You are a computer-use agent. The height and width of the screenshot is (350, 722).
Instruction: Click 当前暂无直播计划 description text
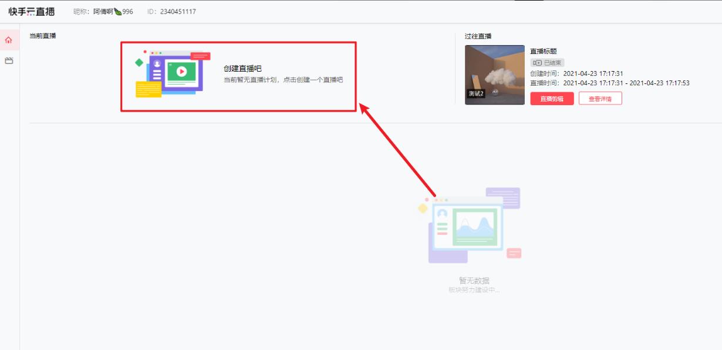pos(283,79)
